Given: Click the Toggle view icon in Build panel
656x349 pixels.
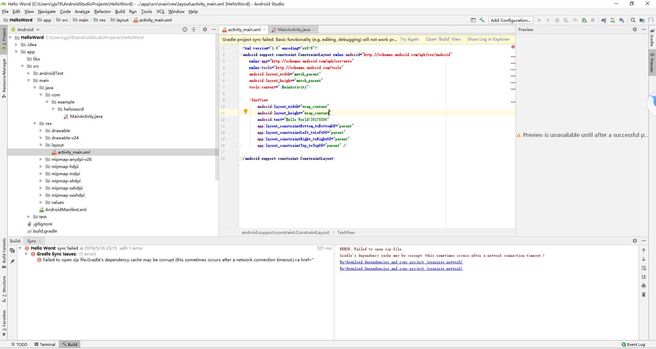Looking at the screenshot, I should [12, 250].
